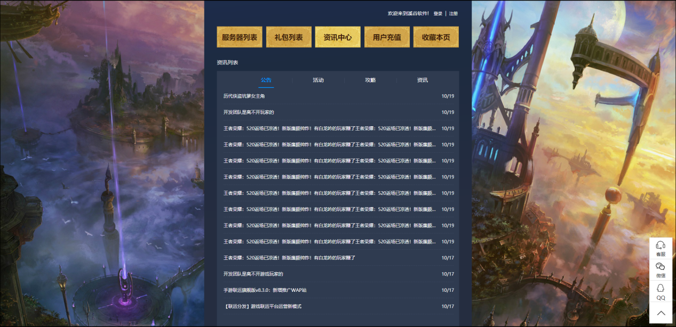The width and height of the screenshot is (676, 327).
Task: Open article 开发团队是离不开玩家的
Action: (249, 112)
